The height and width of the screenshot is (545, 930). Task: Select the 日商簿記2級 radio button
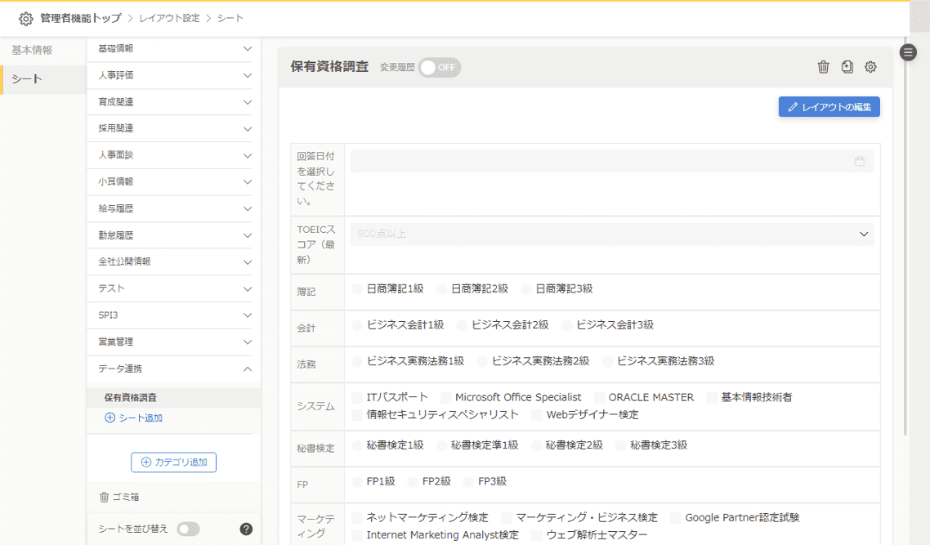point(441,289)
